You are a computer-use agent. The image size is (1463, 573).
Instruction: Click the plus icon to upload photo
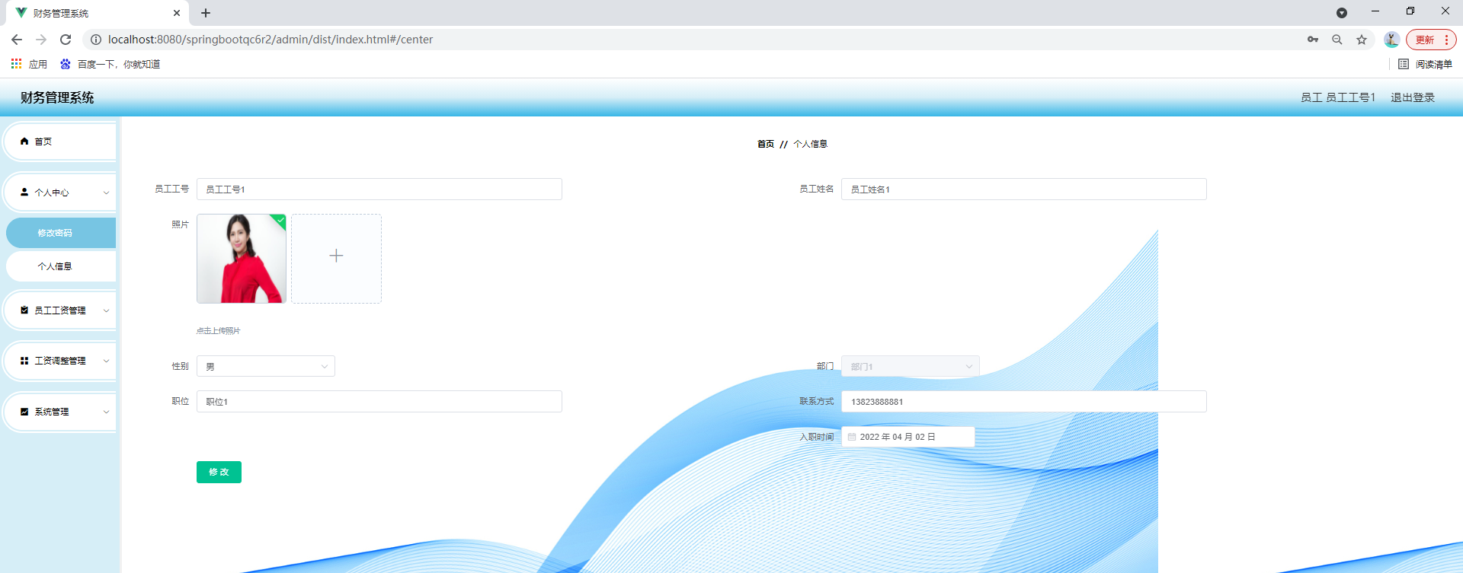pyautogui.click(x=336, y=256)
